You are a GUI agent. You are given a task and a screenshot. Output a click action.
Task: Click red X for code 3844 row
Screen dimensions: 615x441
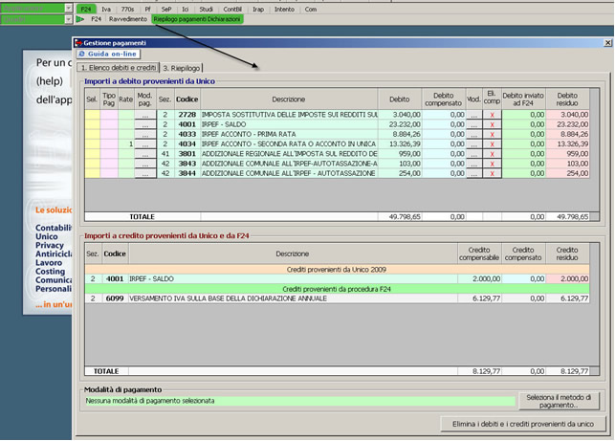click(x=492, y=174)
